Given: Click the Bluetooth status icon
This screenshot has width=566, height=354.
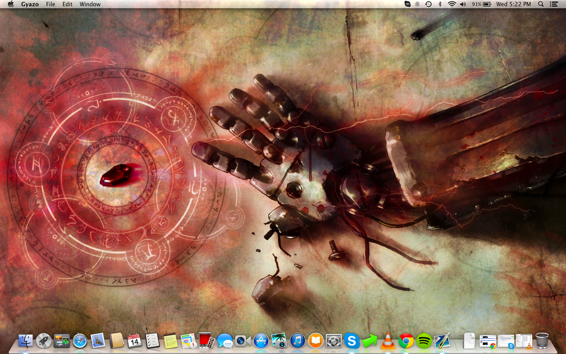Looking at the screenshot, I should click(440, 4).
